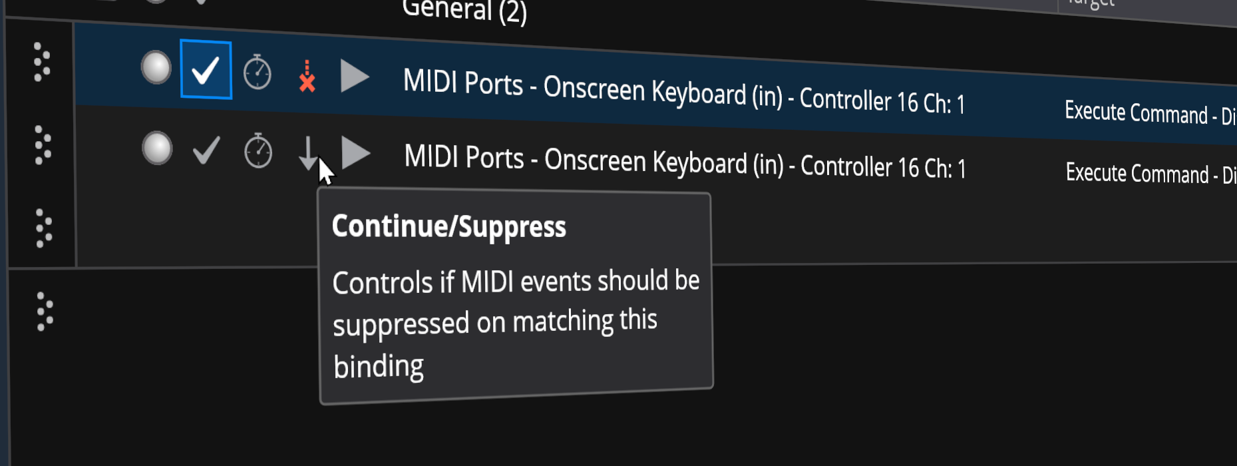The width and height of the screenshot is (1237, 466).
Task: Click the dotted drag handle of the second binding row
Action: 43,145
